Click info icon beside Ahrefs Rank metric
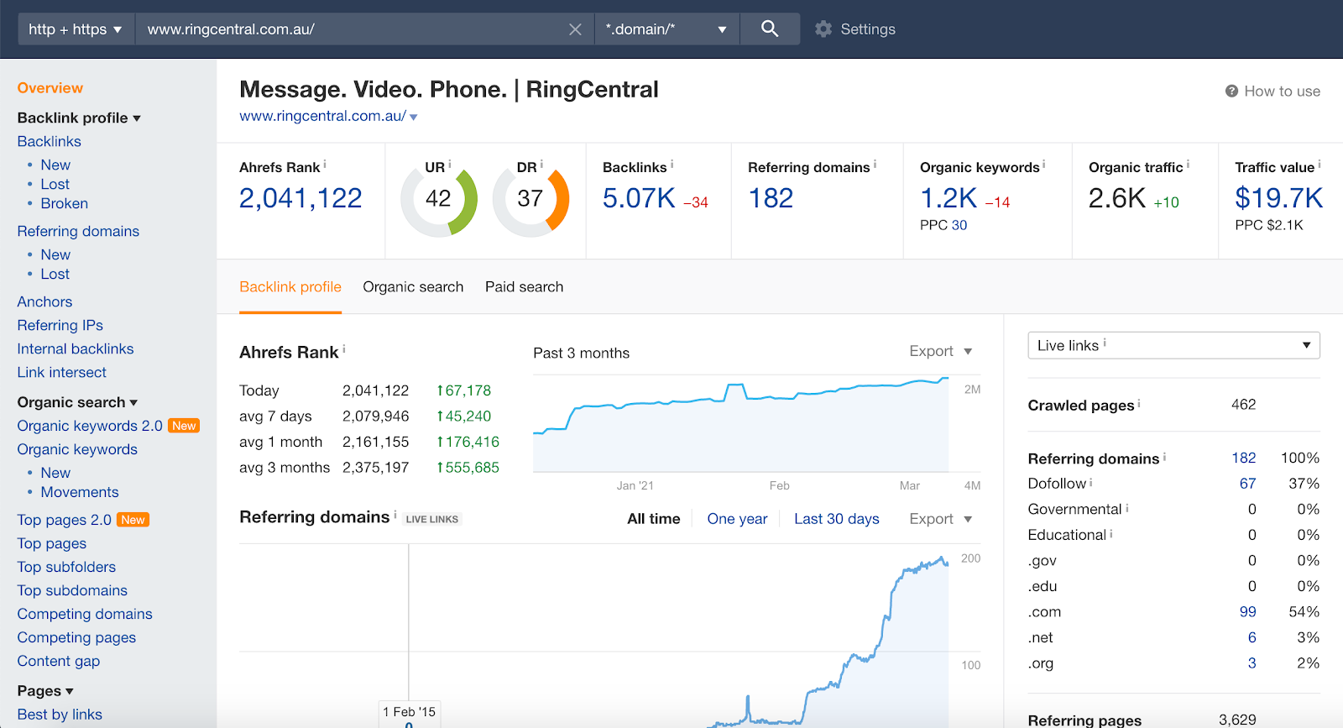The width and height of the screenshot is (1343, 728). (325, 165)
